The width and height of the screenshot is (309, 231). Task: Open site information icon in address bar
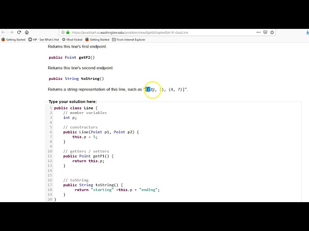tap(63, 32)
